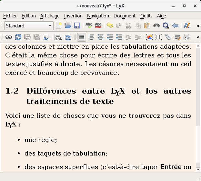Toggle default paragraph layout icon
This screenshot has height=181, width=201.
[x=82, y=37]
